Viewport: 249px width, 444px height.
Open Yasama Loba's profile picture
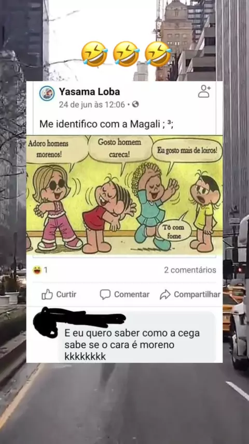point(47,94)
